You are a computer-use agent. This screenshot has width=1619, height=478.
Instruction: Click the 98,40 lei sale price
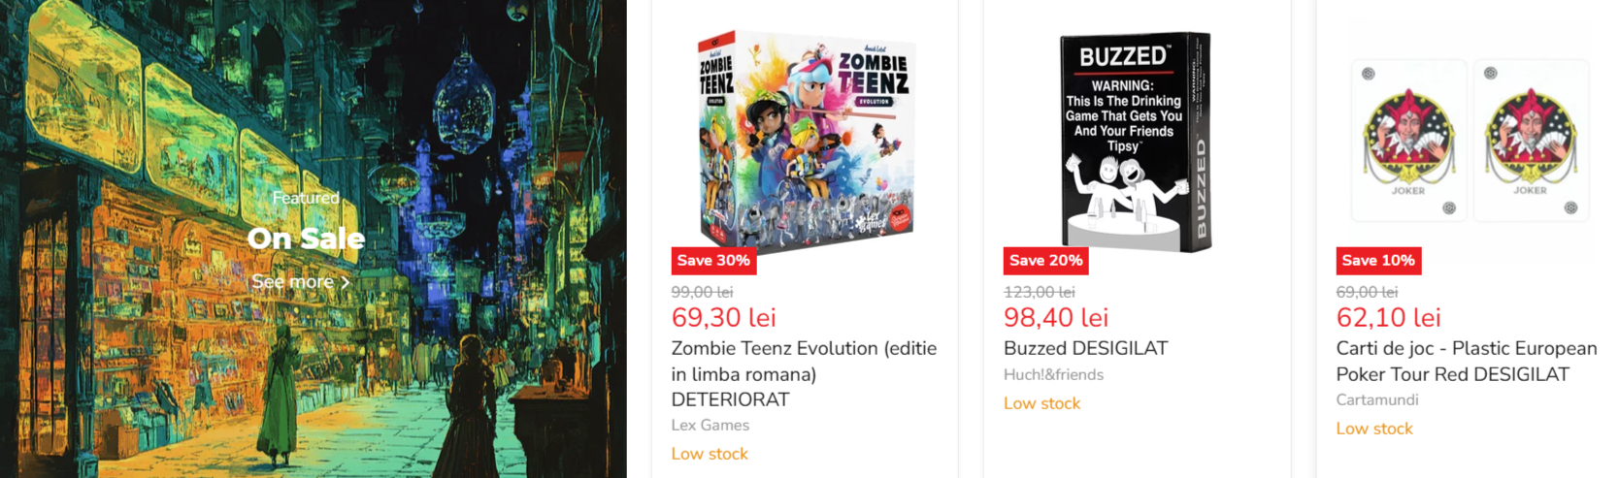tap(1056, 317)
